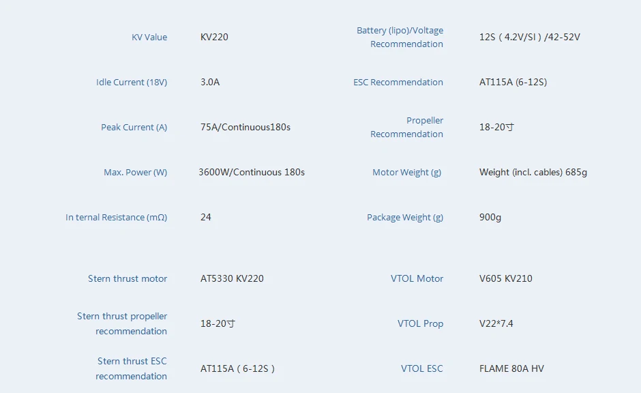
Task: Click the FLAME 80A HV value
Action: click(511, 368)
